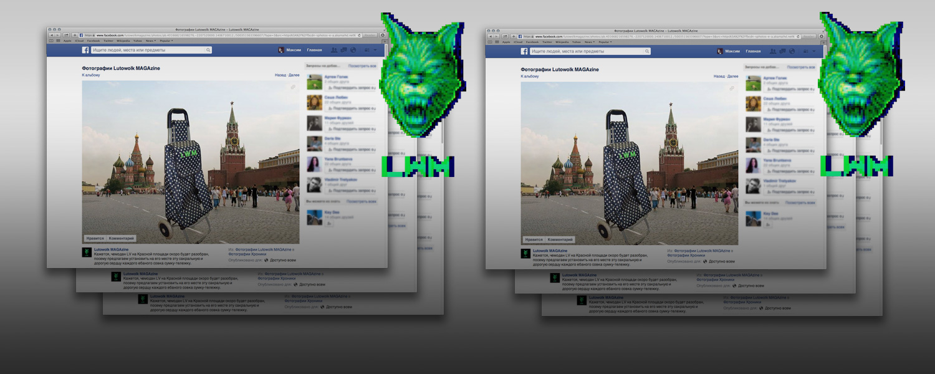Open friend requests icon in right front window
This screenshot has height=374, width=935.
point(773,50)
